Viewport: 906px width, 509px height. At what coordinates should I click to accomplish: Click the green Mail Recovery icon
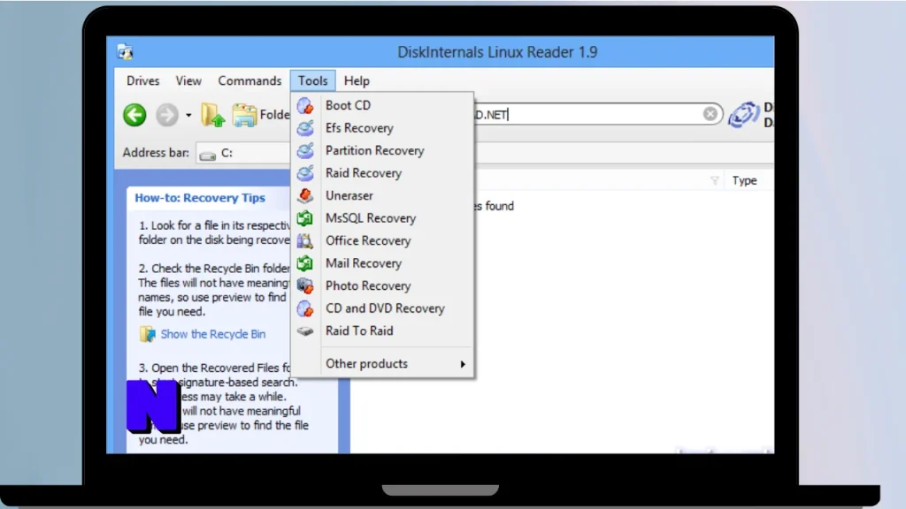305,263
